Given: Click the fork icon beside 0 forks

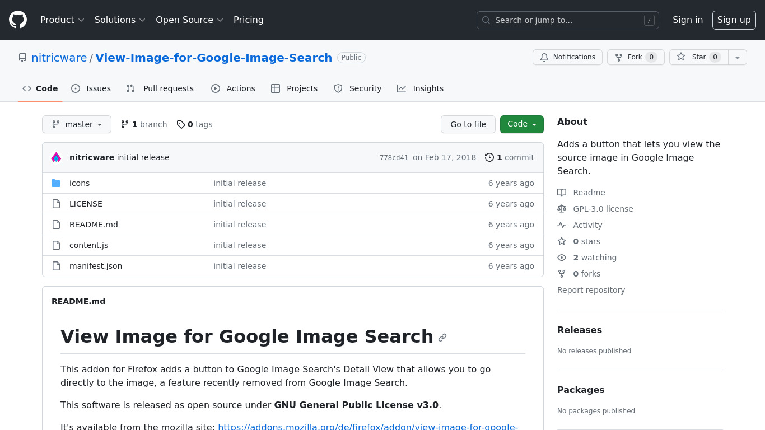Looking at the screenshot, I should pos(562,274).
